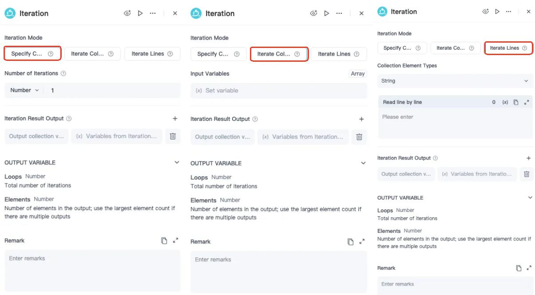The height and width of the screenshot is (295, 535).
Task: Close the middle Iteration panel
Action: [x=361, y=13]
